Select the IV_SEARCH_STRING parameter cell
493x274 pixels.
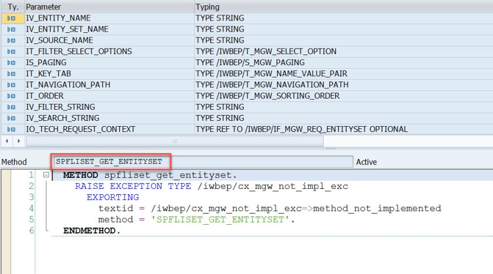point(109,118)
